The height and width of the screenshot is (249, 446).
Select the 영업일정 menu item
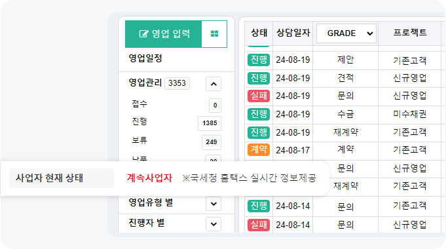145,58
